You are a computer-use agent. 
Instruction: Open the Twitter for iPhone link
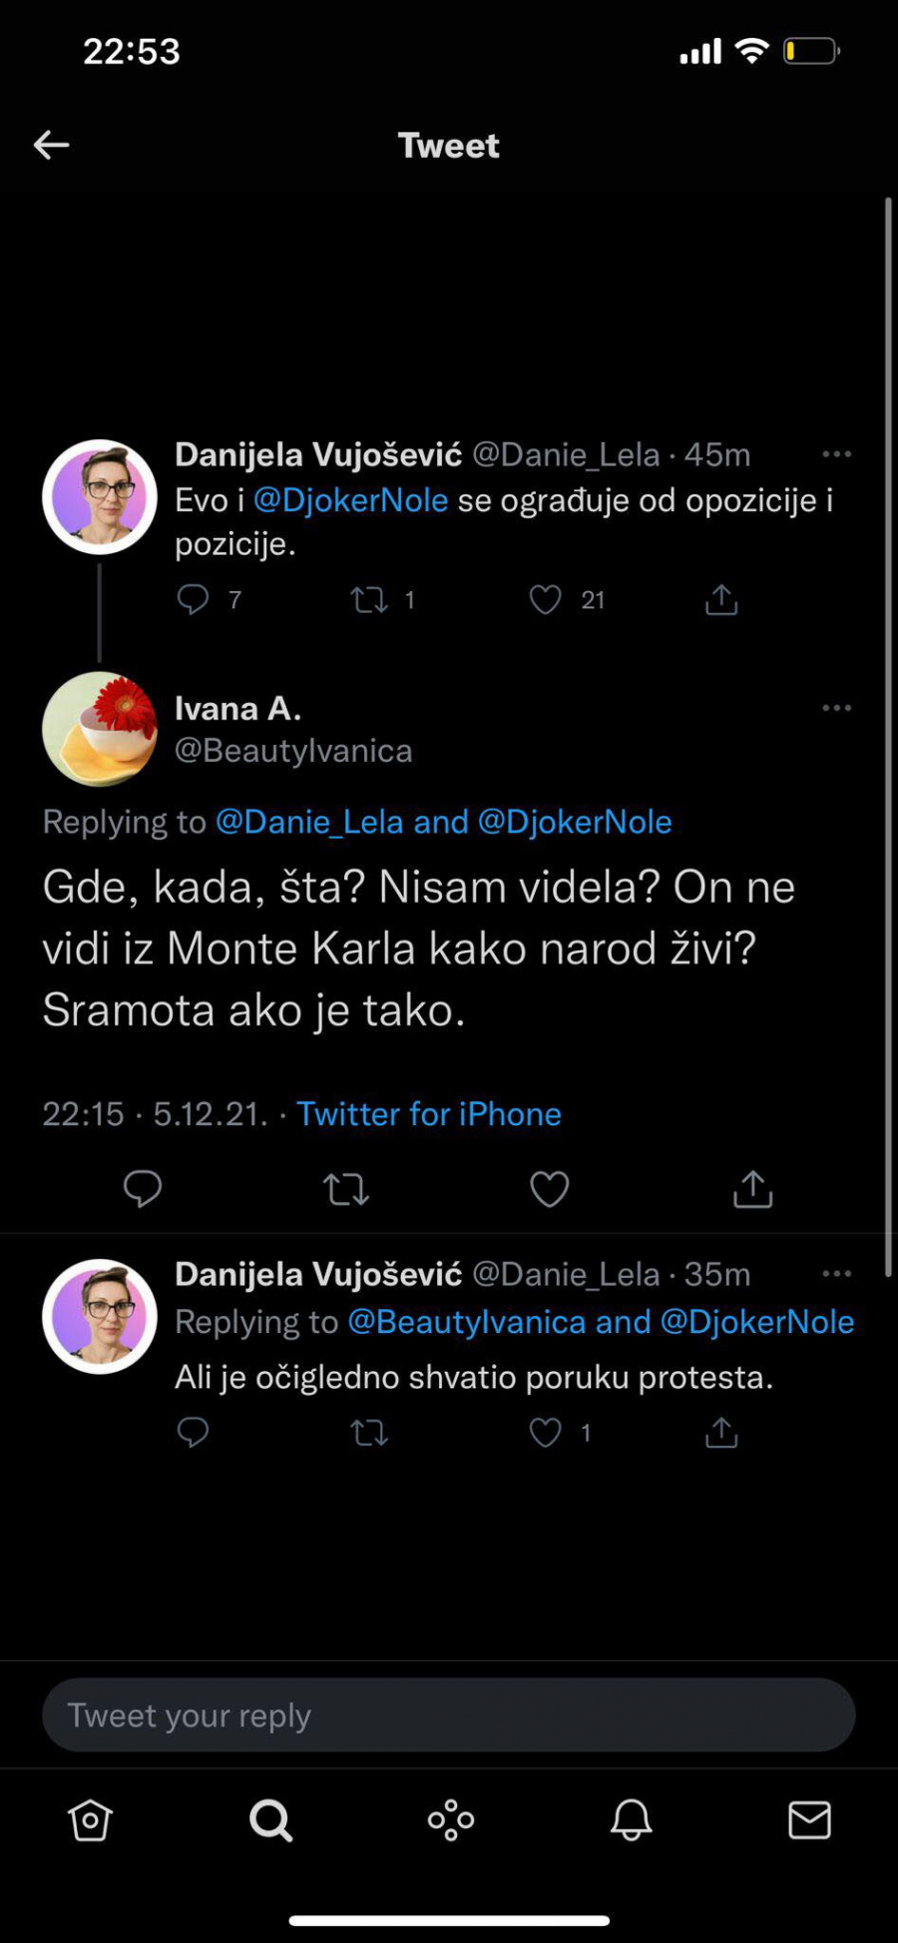click(x=429, y=1114)
